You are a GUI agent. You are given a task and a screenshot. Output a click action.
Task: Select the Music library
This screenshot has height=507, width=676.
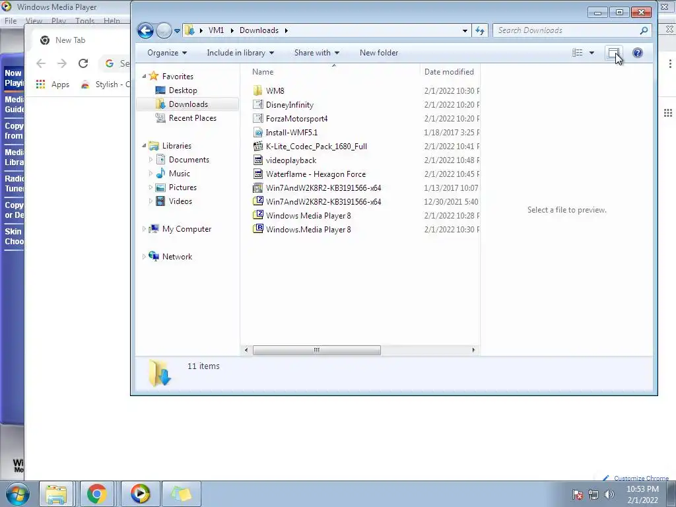tap(179, 174)
